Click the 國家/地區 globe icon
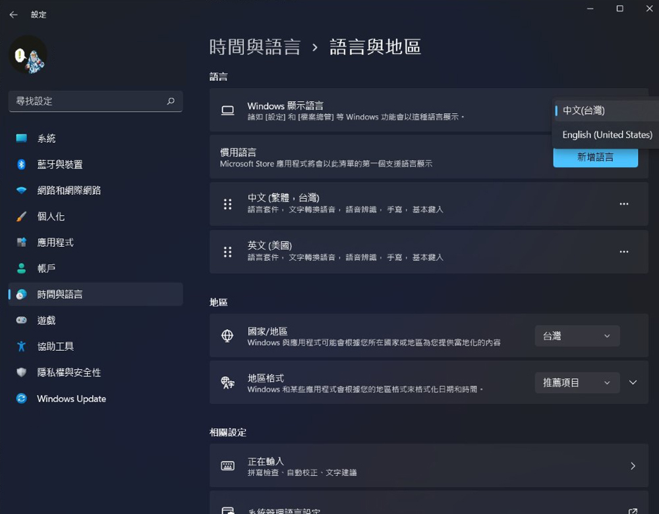 tap(227, 336)
